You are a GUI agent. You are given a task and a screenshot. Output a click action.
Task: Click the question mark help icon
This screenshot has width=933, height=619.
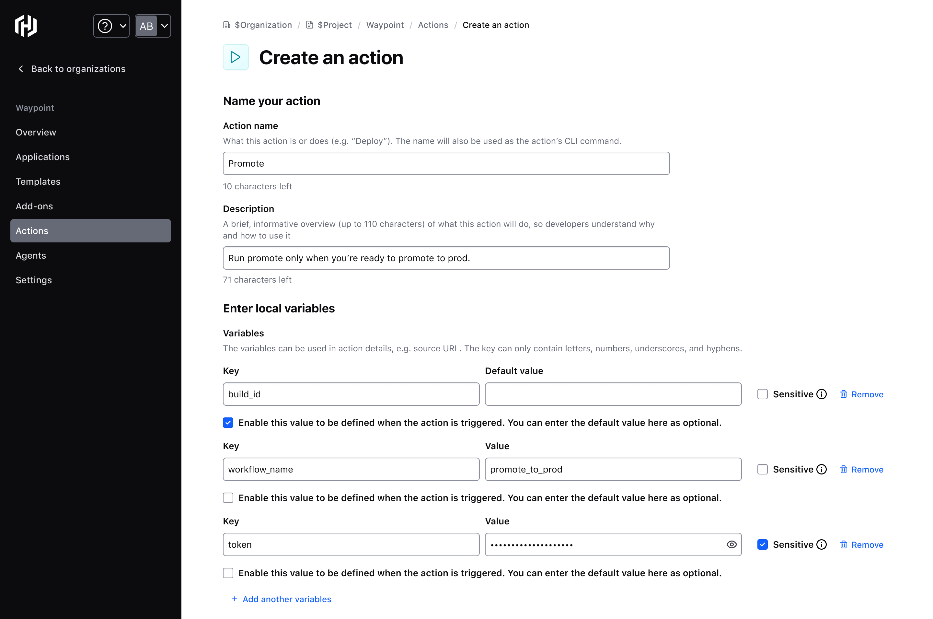(x=105, y=26)
